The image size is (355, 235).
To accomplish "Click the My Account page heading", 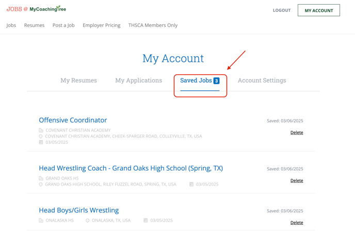I will click(173, 59).
